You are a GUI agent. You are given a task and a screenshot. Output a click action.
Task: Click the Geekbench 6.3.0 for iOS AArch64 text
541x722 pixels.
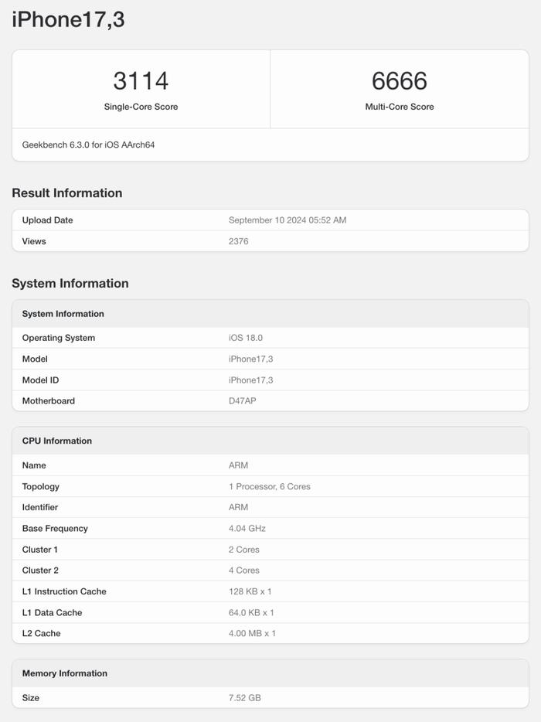(88, 145)
